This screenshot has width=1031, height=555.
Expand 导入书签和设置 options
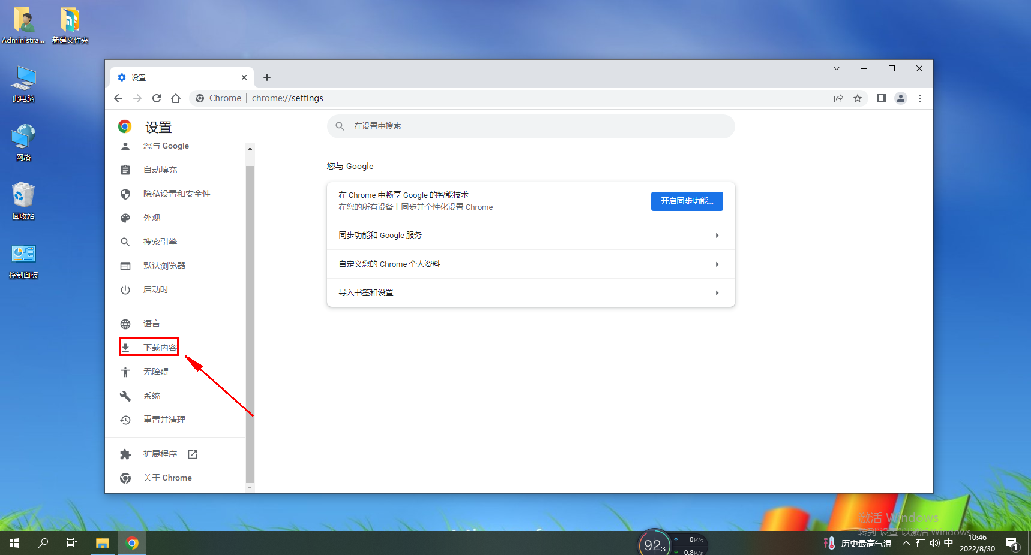530,292
